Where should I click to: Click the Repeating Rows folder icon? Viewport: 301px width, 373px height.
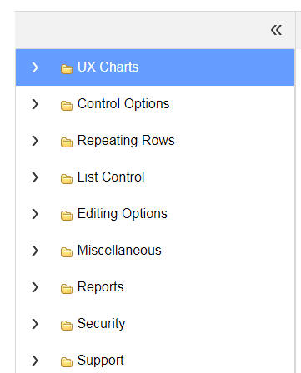pos(67,142)
